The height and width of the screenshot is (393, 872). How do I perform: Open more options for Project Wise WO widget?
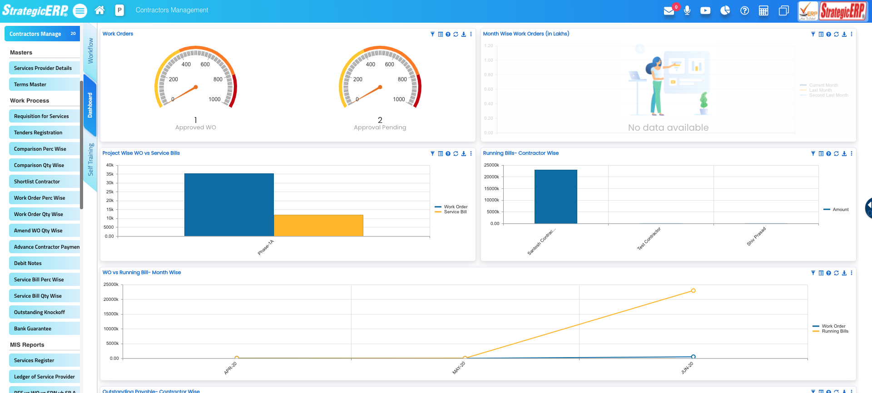pos(471,153)
